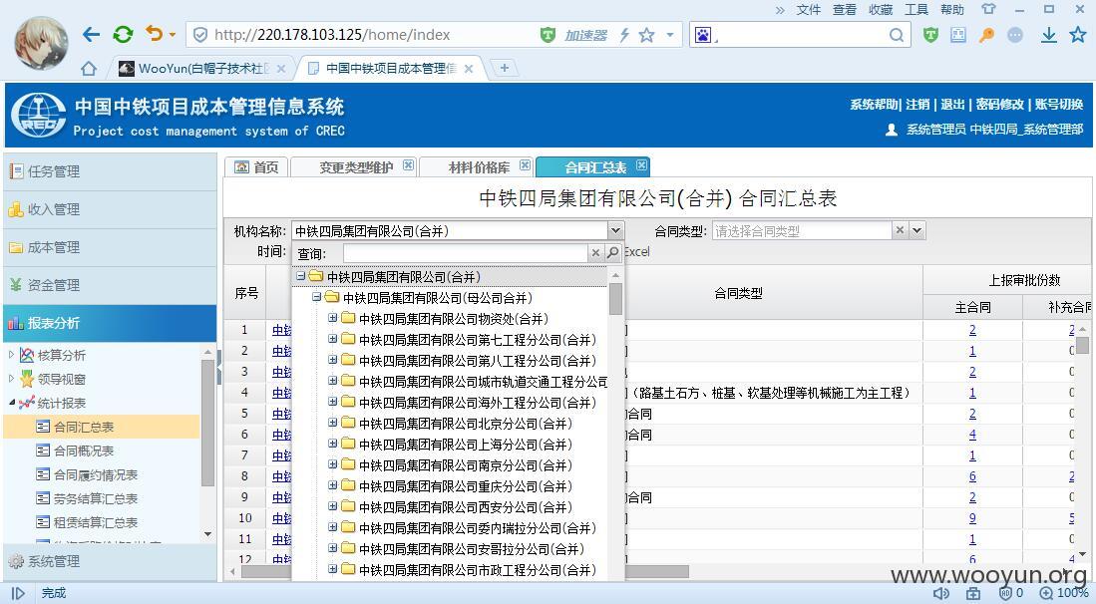Click the volume icon in status bar
Screen dimensions: 1096x604
pyautogui.click(x=941, y=593)
